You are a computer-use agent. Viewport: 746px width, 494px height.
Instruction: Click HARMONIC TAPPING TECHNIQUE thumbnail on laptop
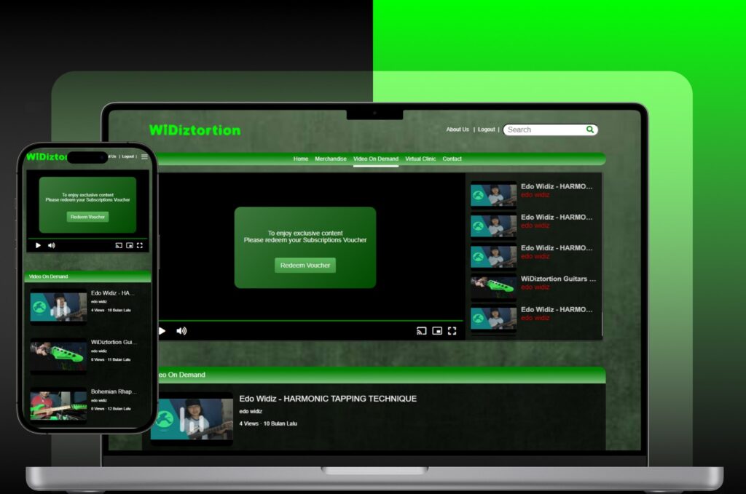click(x=192, y=419)
